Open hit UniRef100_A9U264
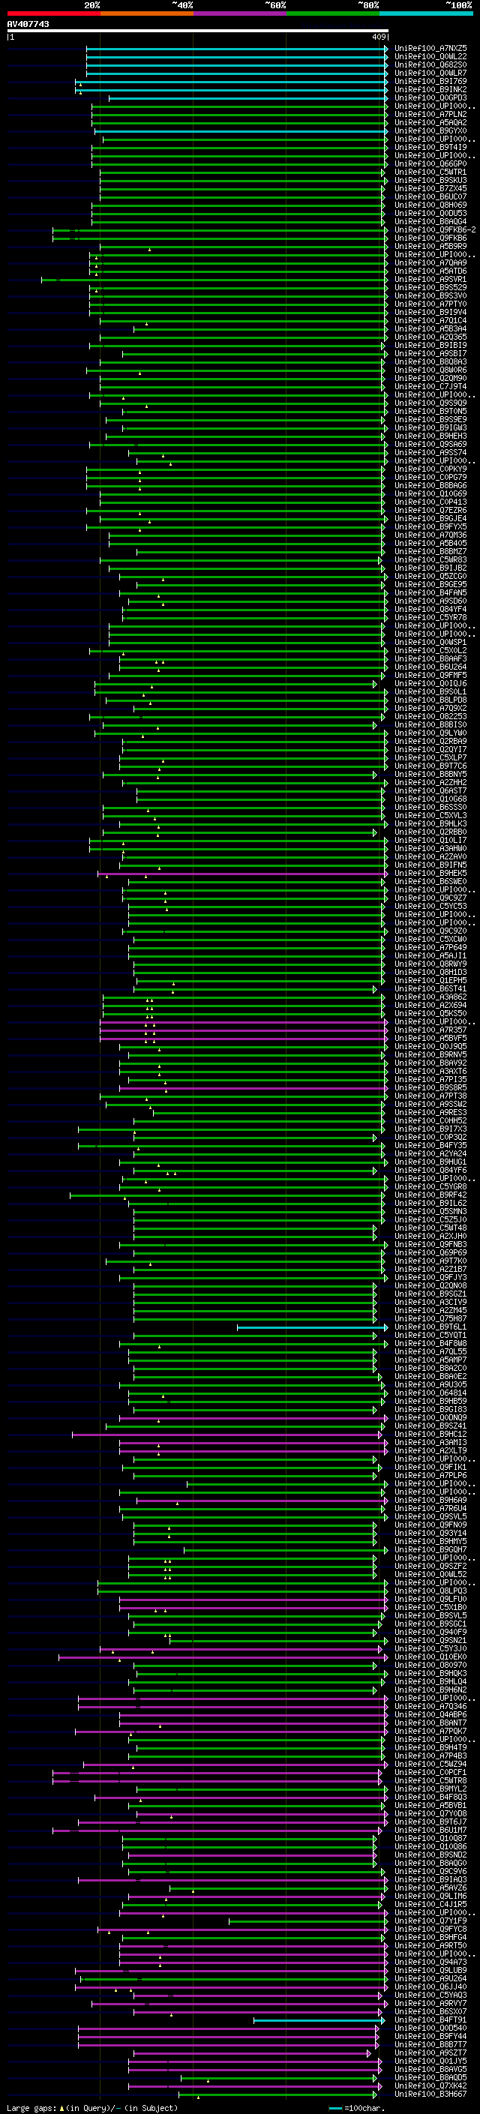480x2114 pixels. point(430,1978)
